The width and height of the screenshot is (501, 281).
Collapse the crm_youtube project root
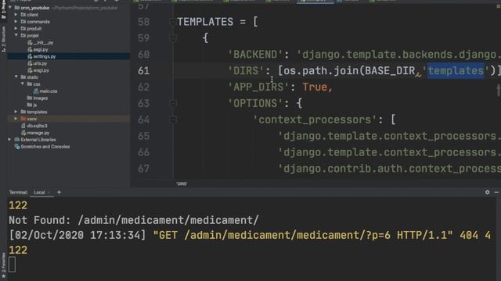pyautogui.click(x=10, y=8)
